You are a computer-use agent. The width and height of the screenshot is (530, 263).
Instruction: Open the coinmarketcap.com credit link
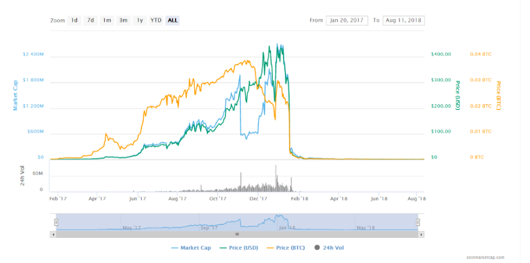click(x=486, y=257)
